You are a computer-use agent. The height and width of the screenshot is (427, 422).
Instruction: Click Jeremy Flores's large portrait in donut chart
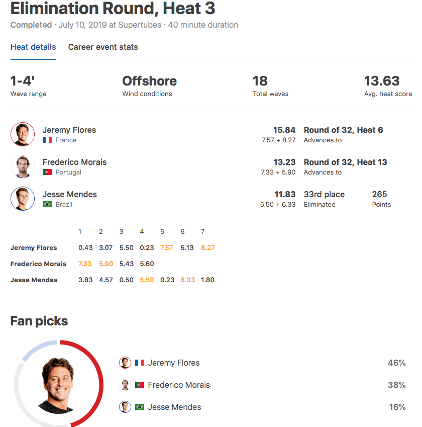(58, 385)
